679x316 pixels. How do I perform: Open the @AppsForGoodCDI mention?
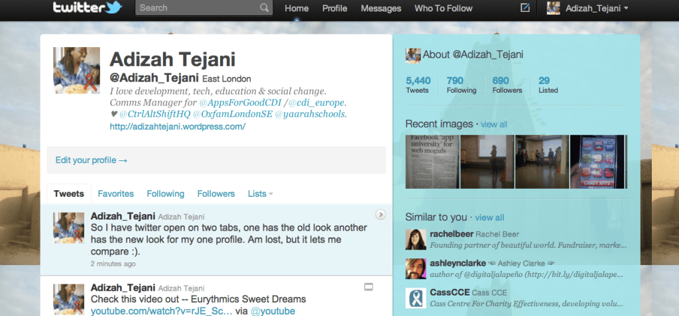pyautogui.click(x=239, y=103)
